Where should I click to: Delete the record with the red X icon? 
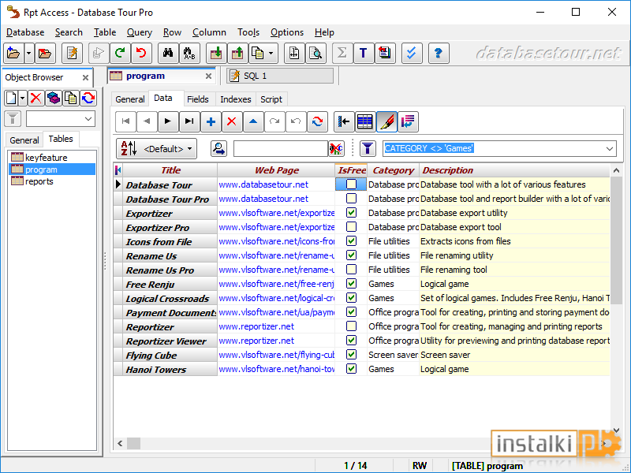[232, 121]
